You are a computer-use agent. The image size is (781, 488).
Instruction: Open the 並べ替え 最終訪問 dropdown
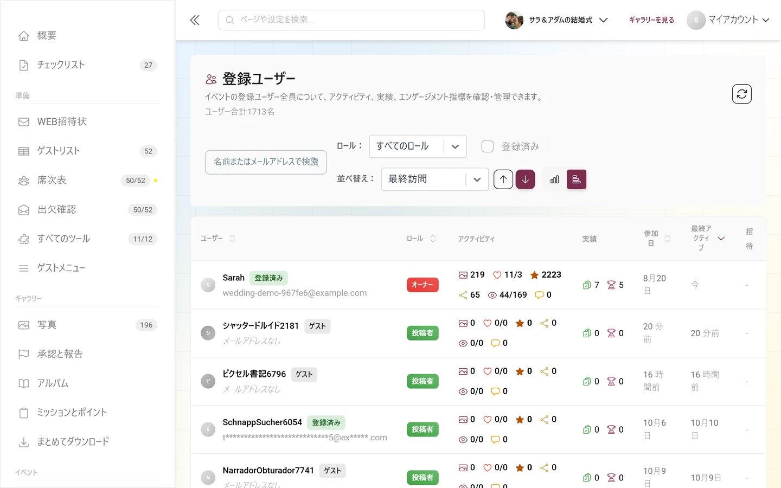pos(435,179)
